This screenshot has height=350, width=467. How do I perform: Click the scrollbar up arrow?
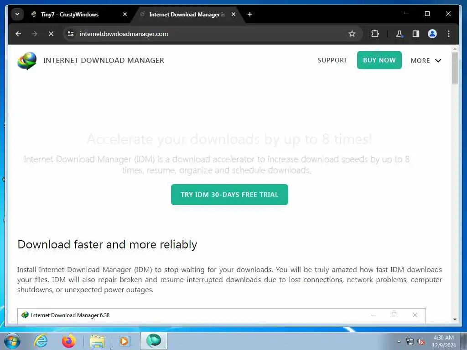pos(455,49)
